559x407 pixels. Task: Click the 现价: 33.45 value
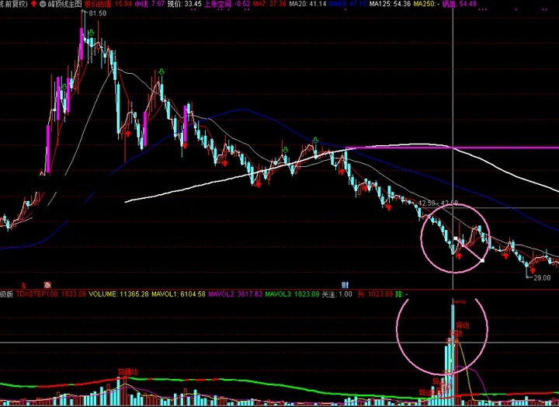click(x=184, y=4)
